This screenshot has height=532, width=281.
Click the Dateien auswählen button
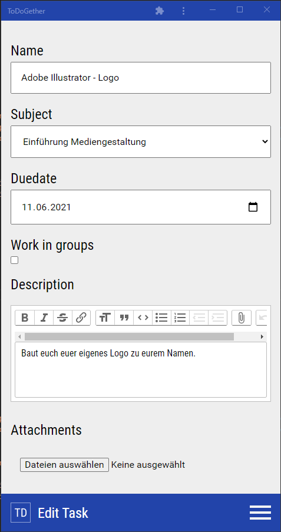coord(64,465)
